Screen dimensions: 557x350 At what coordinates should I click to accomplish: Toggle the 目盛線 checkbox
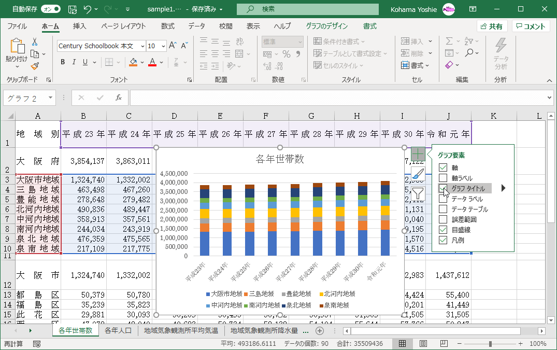443,230
